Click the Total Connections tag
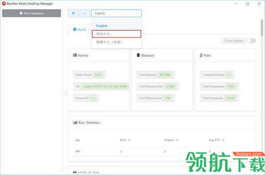This screenshot has width=265, height=175. coord(220,86)
